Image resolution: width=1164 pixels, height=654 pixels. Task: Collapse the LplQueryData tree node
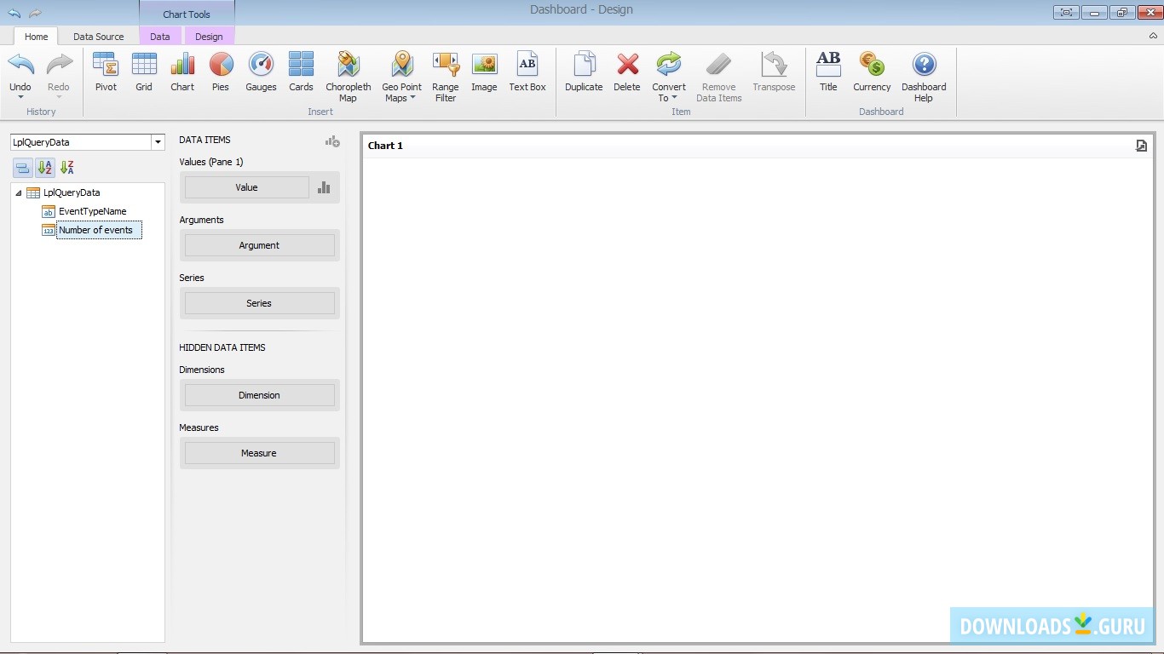(19, 193)
